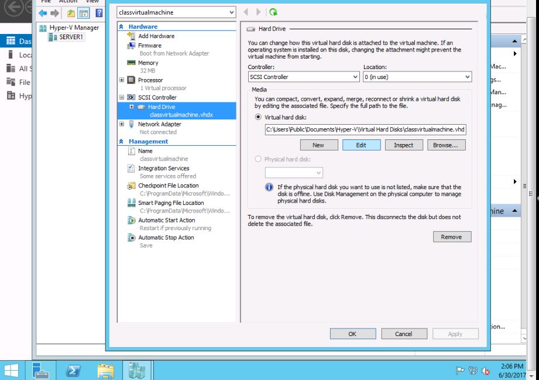Click the Smart Paging File Location icon
The width and height of the screenshot is (539, 380).
click(x=131, y=203)
